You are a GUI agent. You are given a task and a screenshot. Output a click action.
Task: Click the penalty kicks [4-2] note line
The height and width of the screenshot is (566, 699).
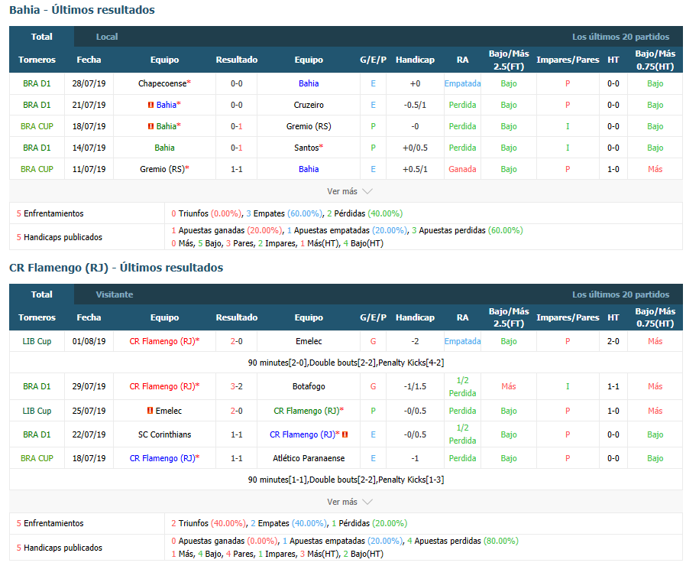coord(346,363)
